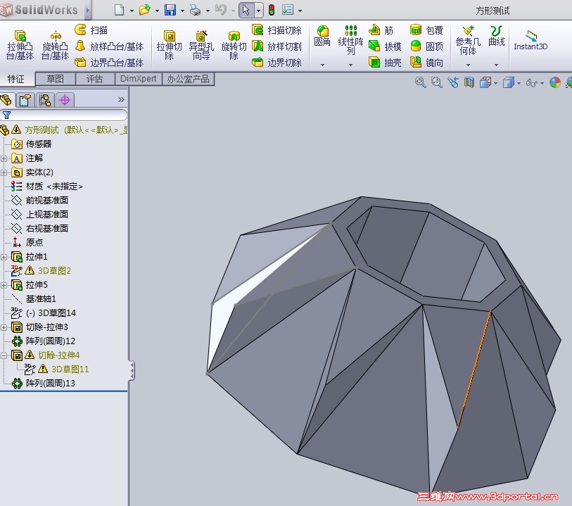
Task: Select the 边界凸台/基体 boundary boss tool
Action: 109,63
